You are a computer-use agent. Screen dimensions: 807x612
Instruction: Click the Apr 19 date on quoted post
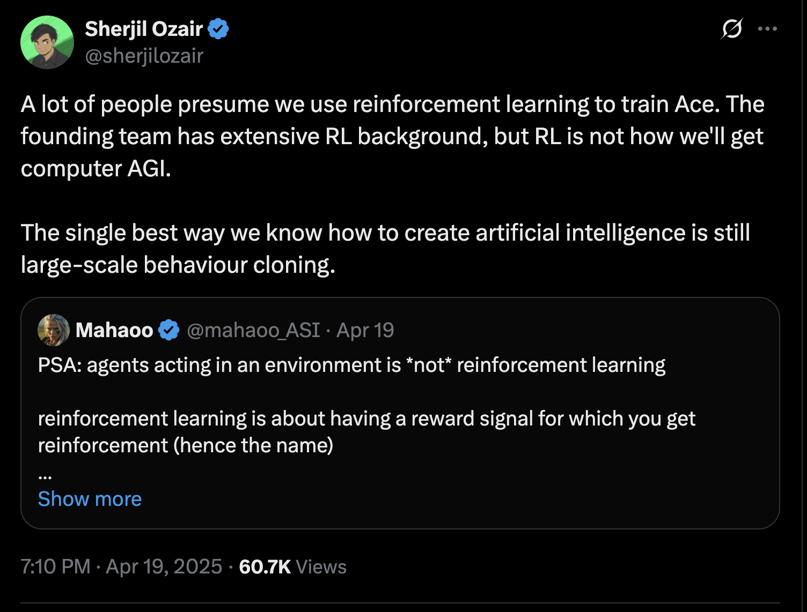(365, 330)
